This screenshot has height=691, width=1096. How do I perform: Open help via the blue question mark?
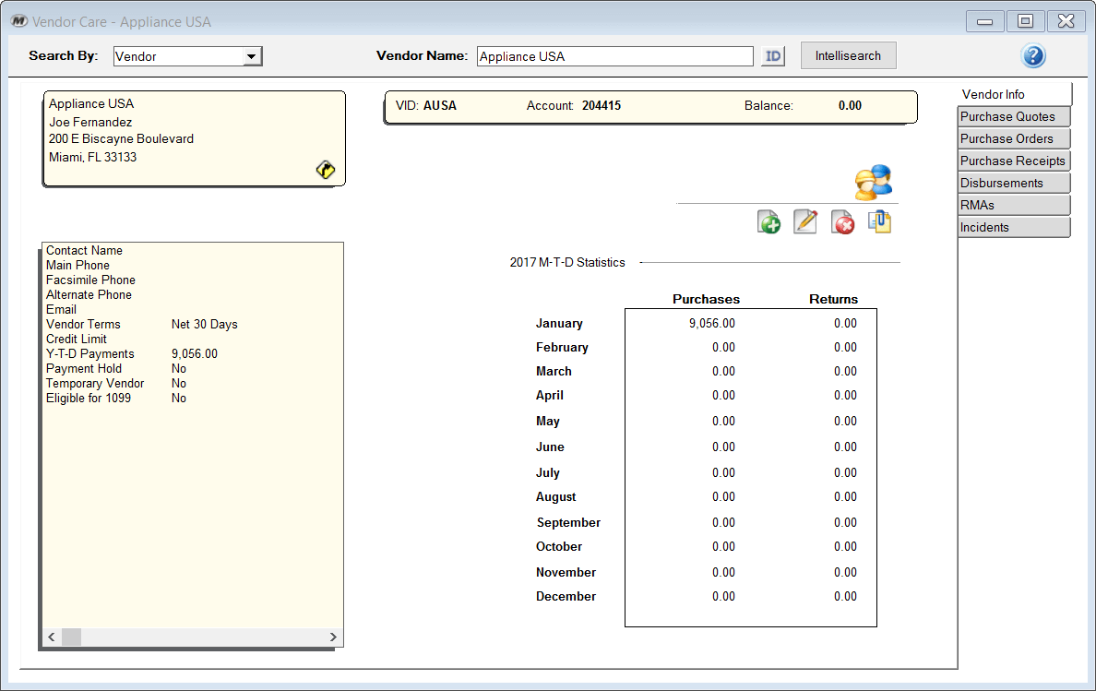point(1033,56)
